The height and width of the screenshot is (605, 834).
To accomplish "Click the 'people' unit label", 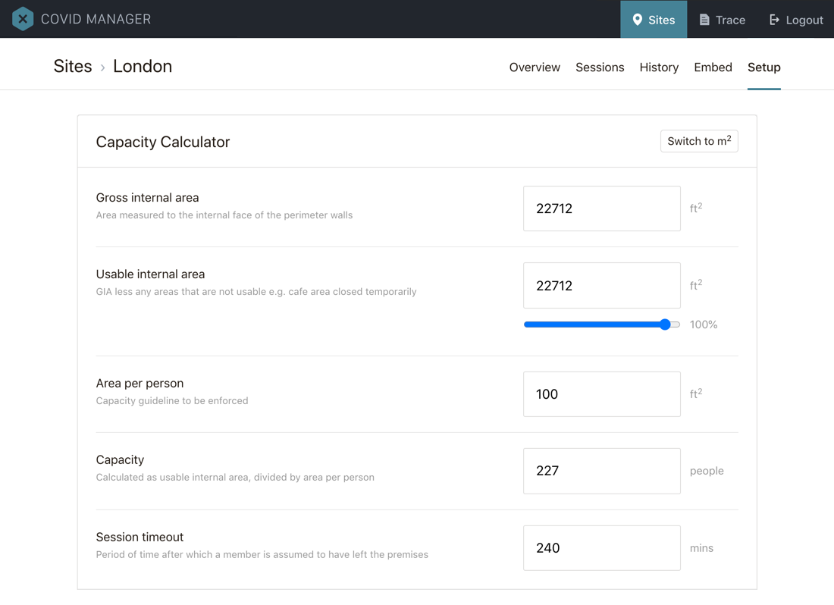I will pos(707,471).
